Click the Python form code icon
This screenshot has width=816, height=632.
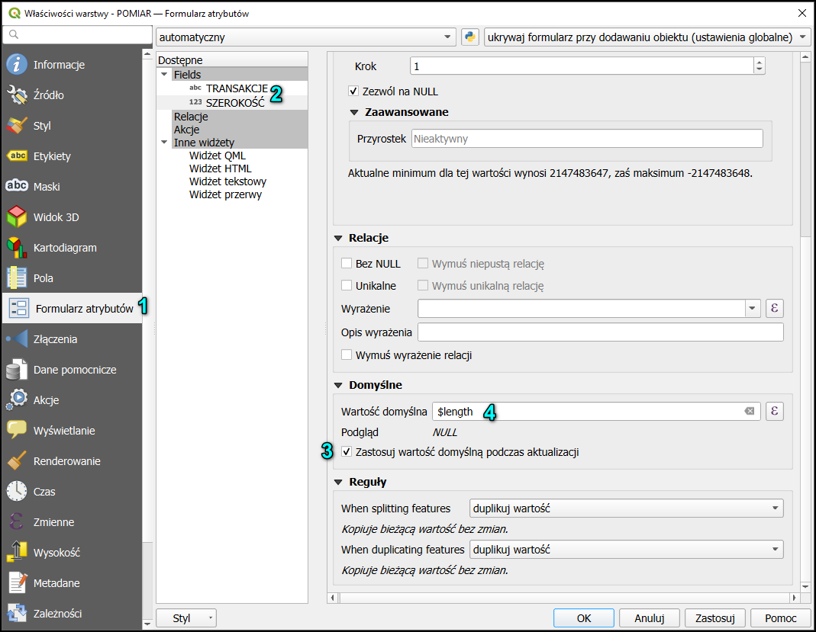[x=470, y=37]
